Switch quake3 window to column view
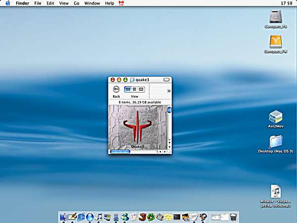This screenshot has height=223, width=297. 141,89
